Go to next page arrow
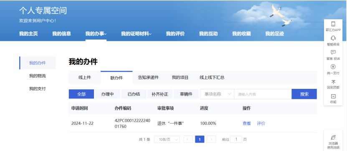Viewport: 347px width, 151px height. pos(211,139)
